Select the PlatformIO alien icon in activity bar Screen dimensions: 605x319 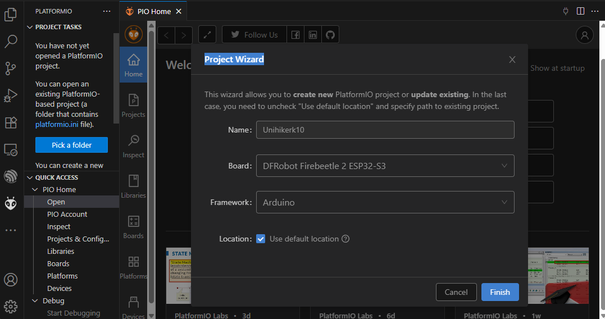click(x=11, y=203)
